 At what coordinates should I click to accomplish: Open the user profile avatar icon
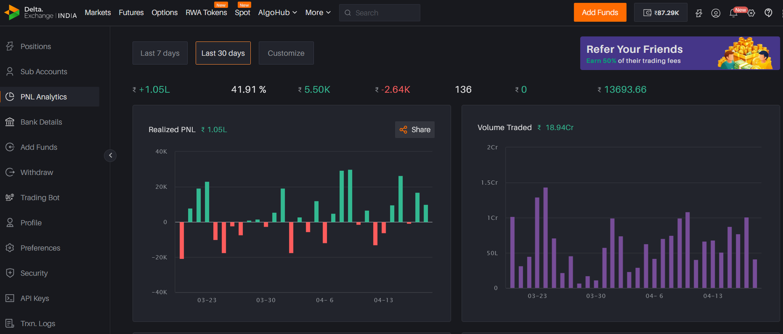pyautogui.click(x=715, y=13)
